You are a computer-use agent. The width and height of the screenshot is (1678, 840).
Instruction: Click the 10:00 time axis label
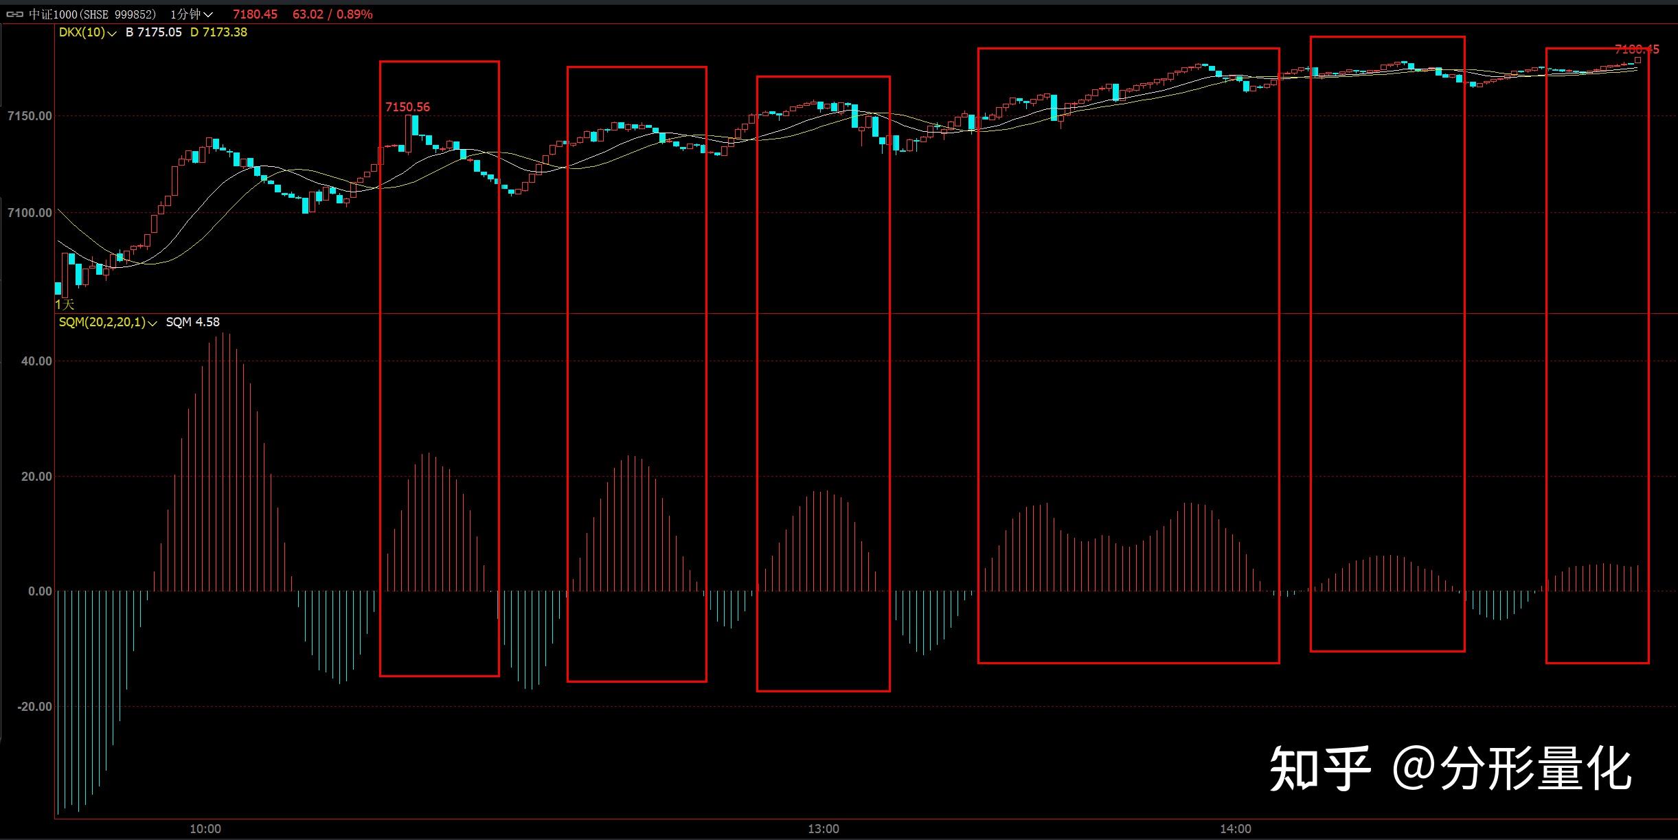205,829
